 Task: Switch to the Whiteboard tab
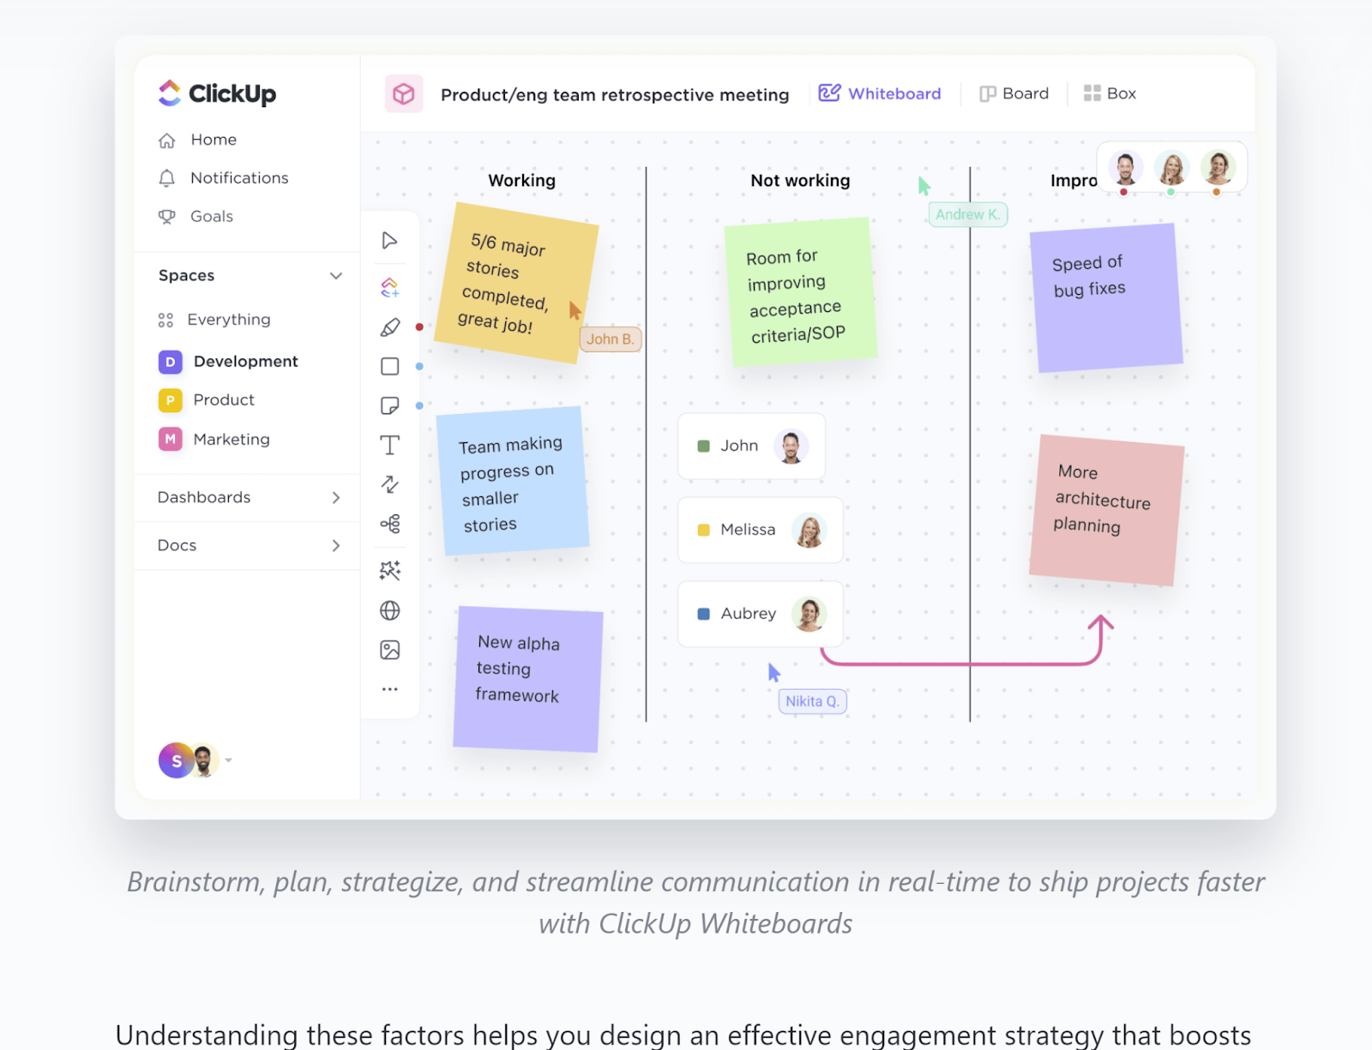pyautogui.click(x=881, y=93)
